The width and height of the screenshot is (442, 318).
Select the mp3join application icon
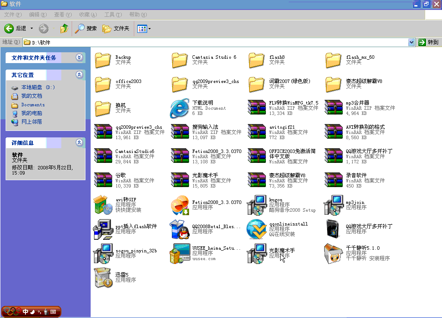[x=334, y=205]
